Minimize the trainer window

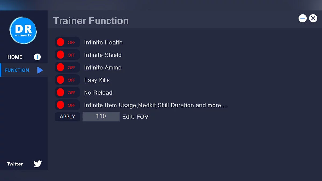pos(303,18)
